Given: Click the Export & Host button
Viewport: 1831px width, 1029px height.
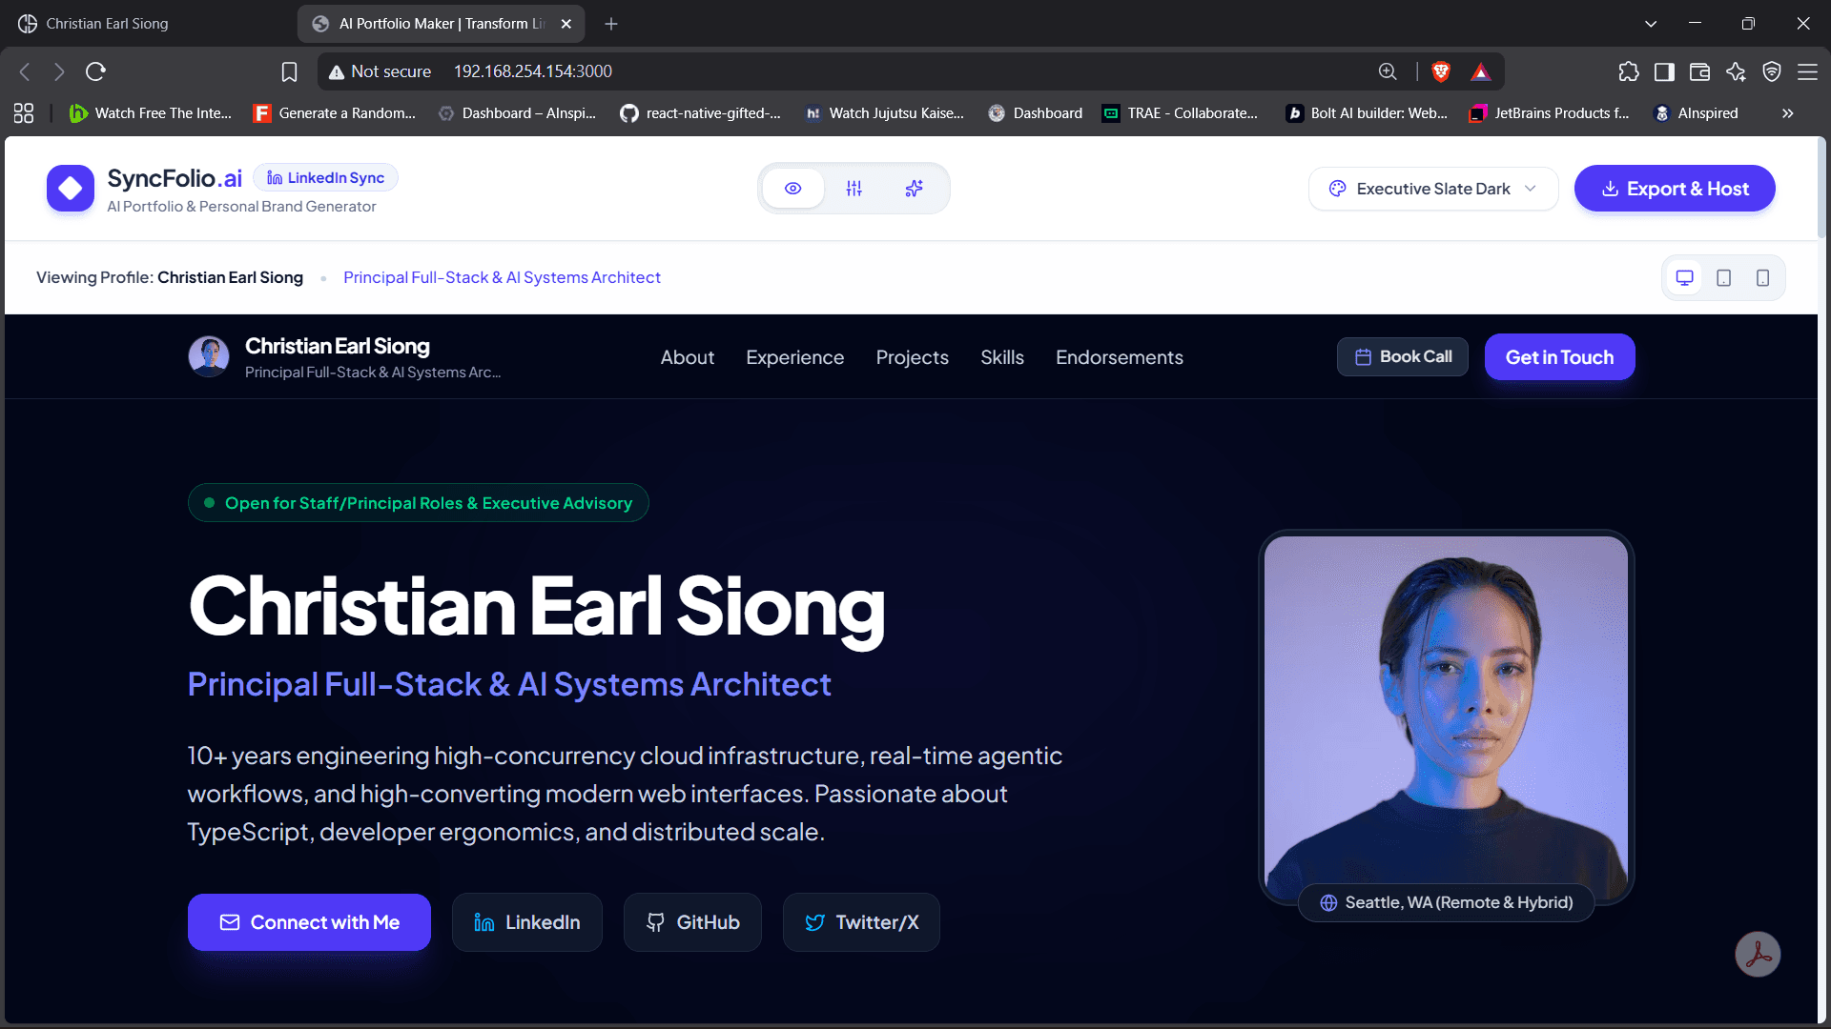Looking at the screenshot, I should pyautogui.click(x=1675, y=189).
